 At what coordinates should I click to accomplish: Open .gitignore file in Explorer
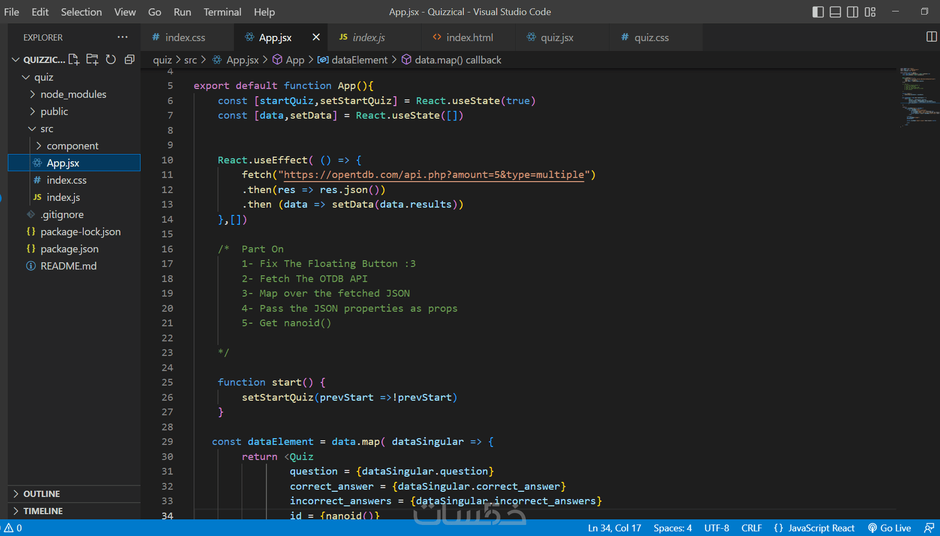click(74, 214)
